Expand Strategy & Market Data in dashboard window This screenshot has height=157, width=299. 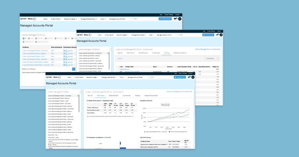point(89,19)
